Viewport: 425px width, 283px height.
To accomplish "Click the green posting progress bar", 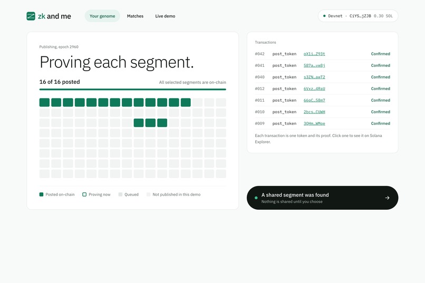I will [132, 90].
